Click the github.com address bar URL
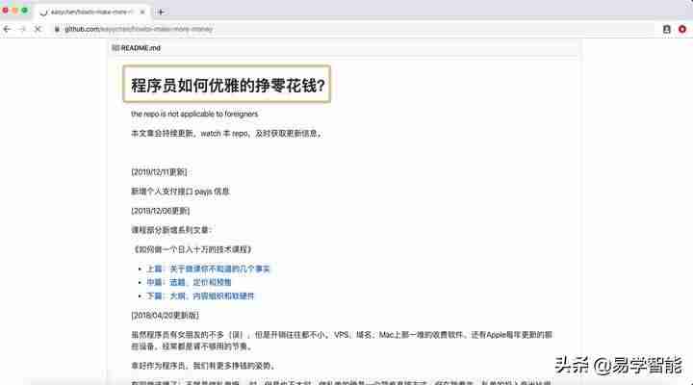 (139, 29)
